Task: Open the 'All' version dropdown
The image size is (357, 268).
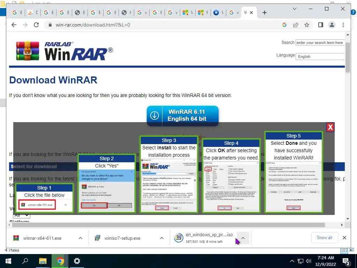Action: [x=21, y=215]
